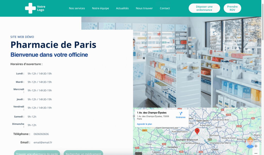Screen dimensions: 264x155
Task: Select Nous trouver in navigation
Action: tap(144, 8)
